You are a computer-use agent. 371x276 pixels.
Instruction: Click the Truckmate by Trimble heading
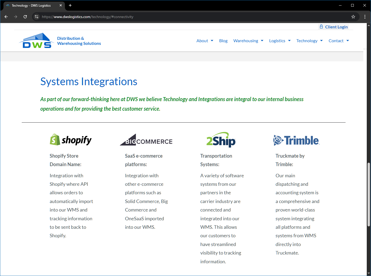290,160
